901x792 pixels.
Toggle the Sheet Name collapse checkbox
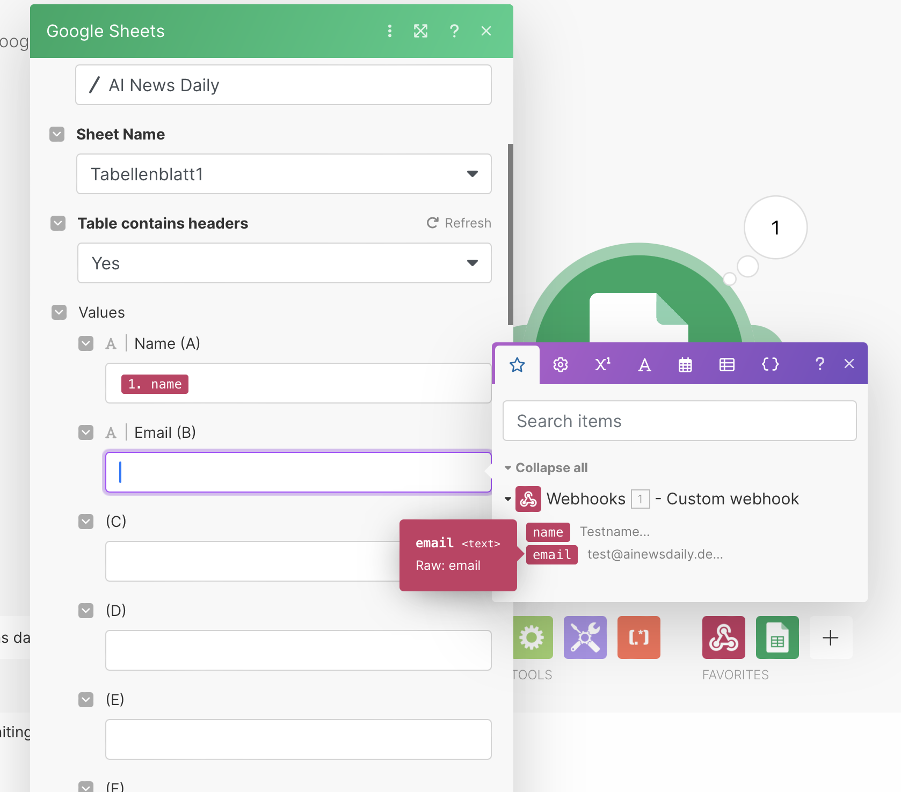(x=57, y=134)
